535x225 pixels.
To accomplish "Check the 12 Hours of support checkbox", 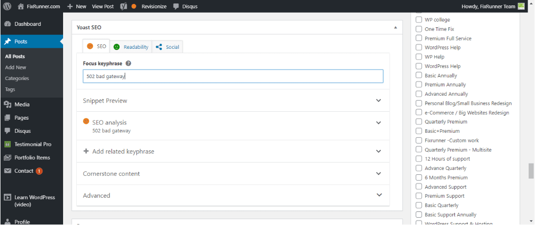I will coord(419,159).
